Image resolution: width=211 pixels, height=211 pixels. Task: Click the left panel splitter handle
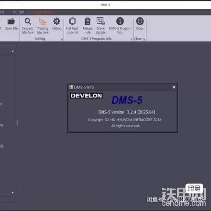tap(17, 123)
